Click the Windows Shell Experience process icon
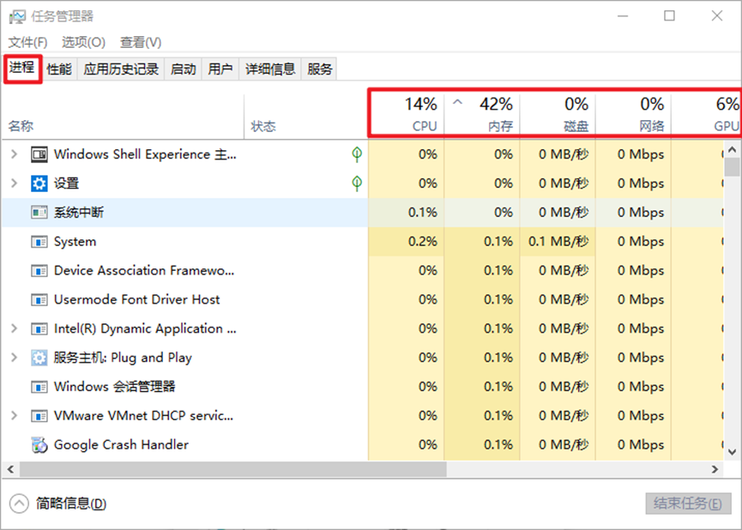Viewport: 742px width, 530px height. (x=39, y=154)
